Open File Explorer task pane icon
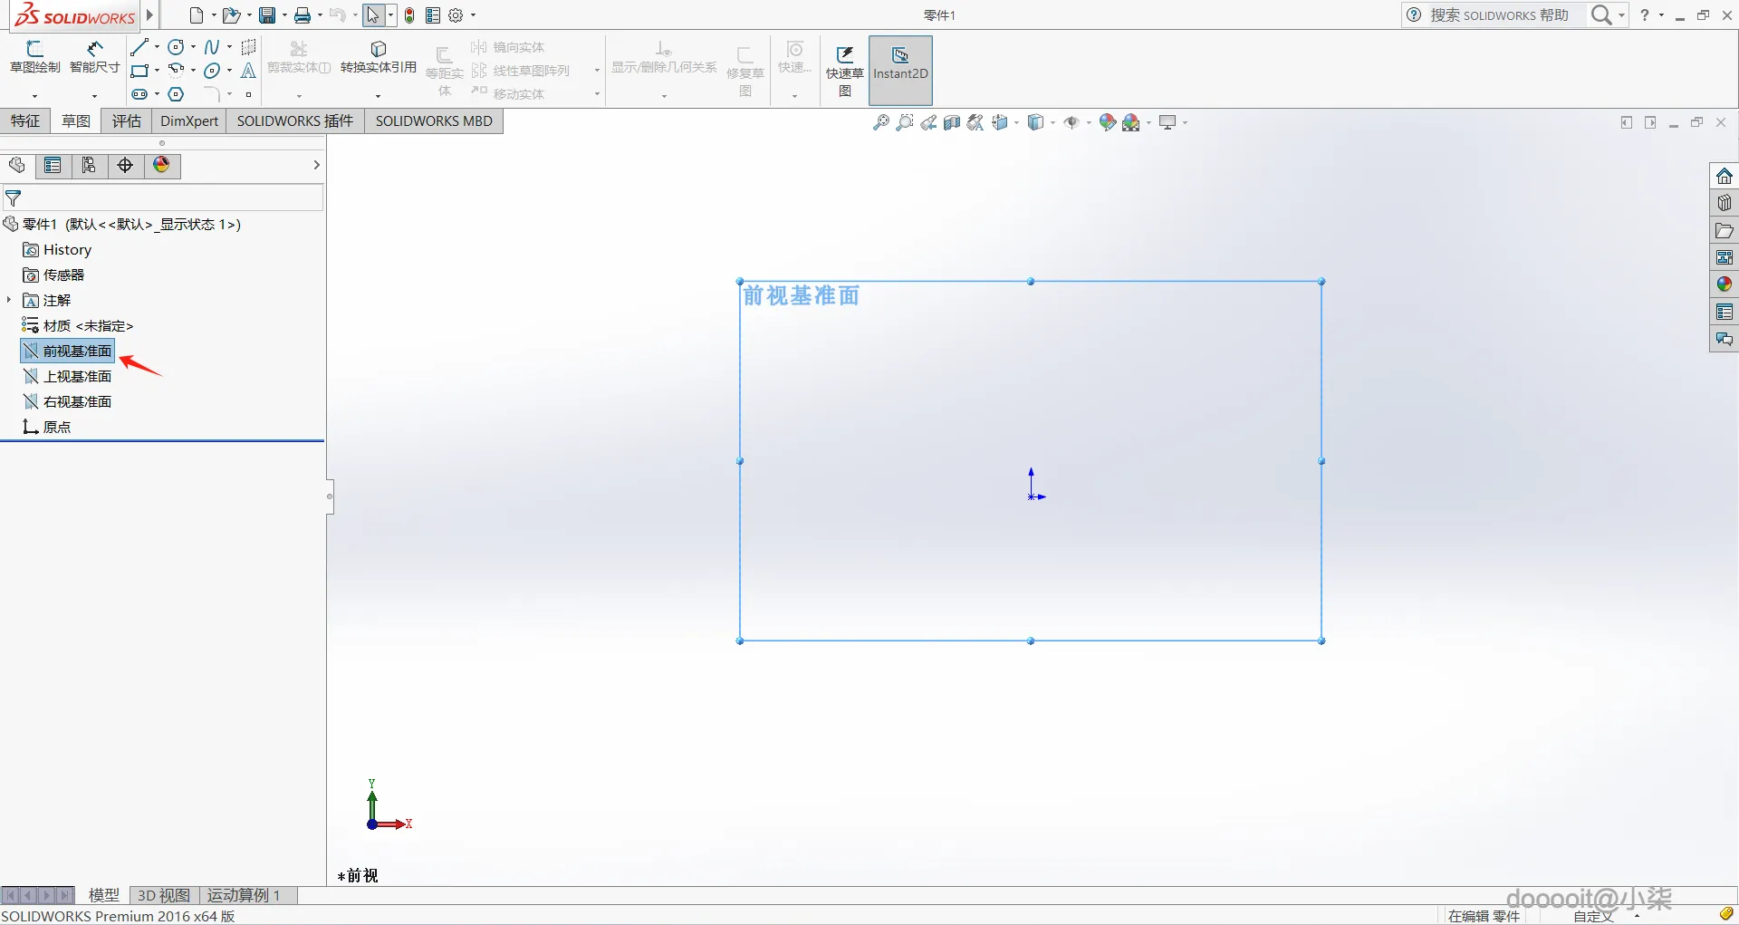The width and height of the screenshot is (1739, 925). pyautogui.click(x=1724, y=230)
